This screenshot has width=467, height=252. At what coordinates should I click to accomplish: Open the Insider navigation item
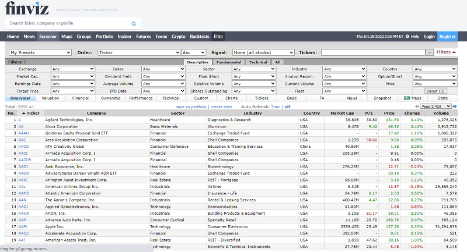(x=124, y=37)
